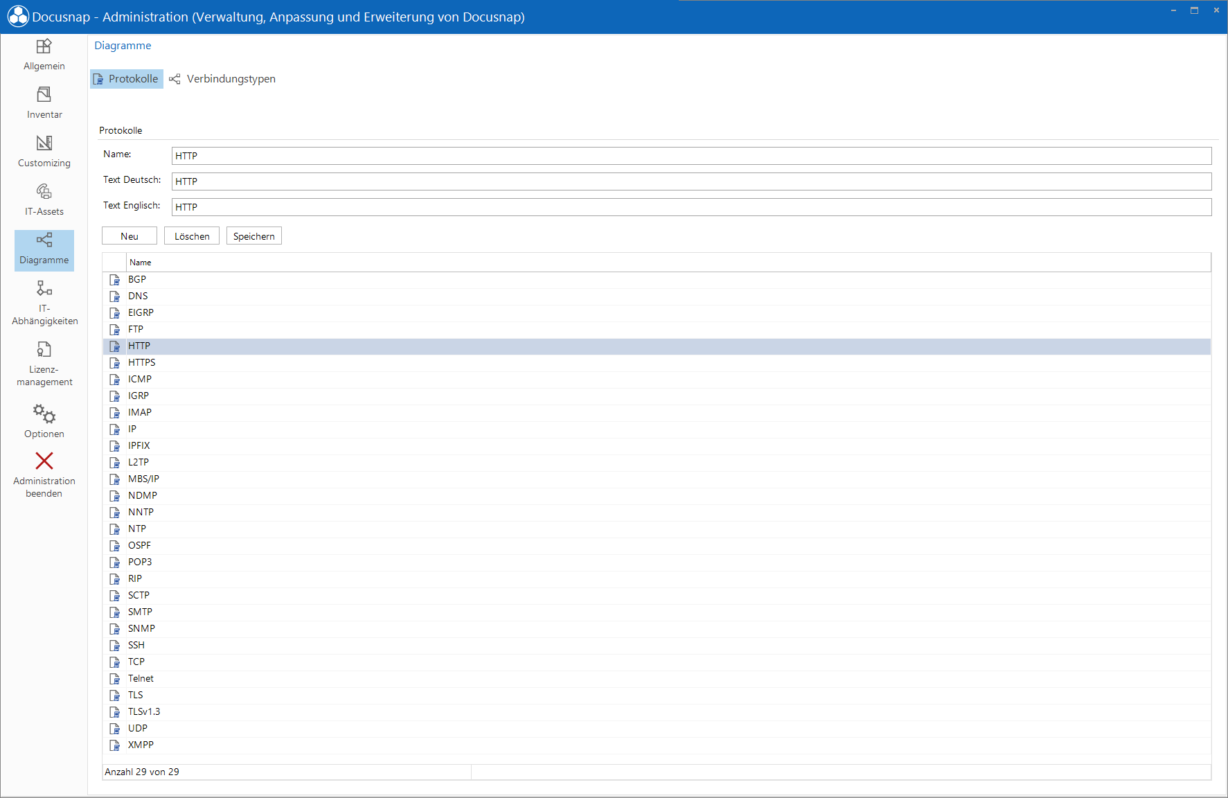The image size is (1228, 798).
Task: Select the IPFIX protocol row
Action: coord(657,446)
